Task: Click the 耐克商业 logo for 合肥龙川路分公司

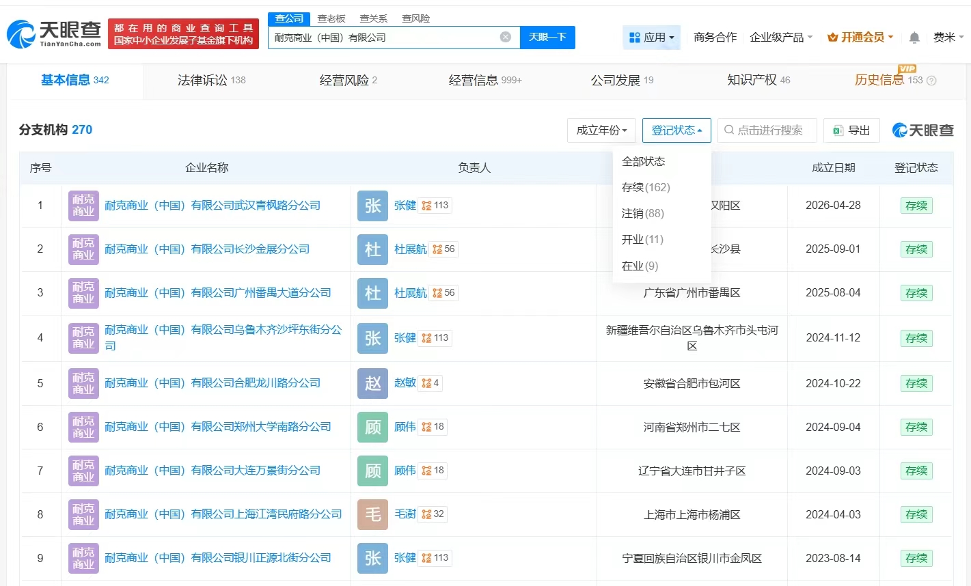Action: coord(83,383)
